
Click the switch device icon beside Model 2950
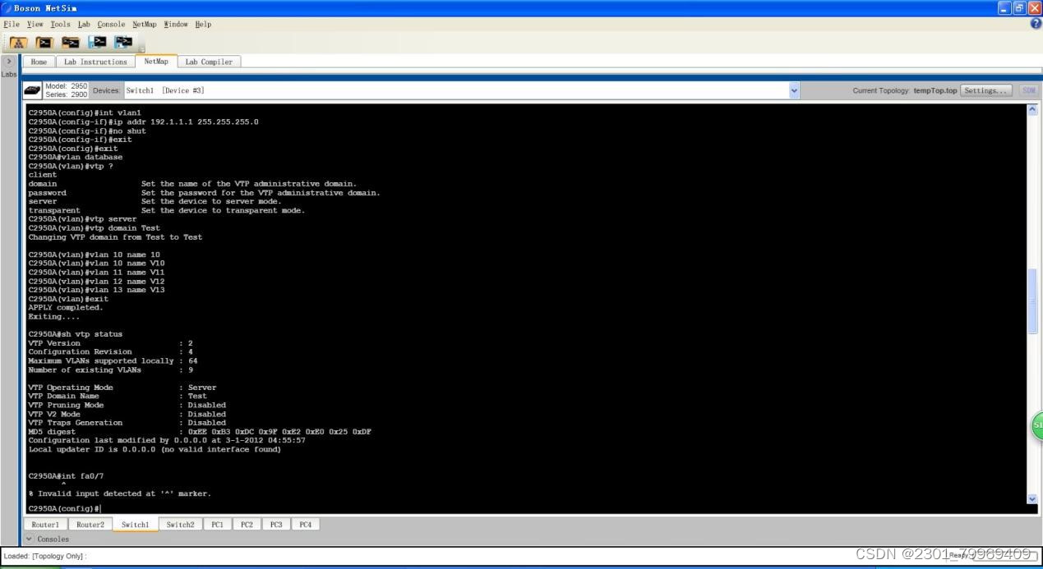pyautogui.click(x=31, y=90)
